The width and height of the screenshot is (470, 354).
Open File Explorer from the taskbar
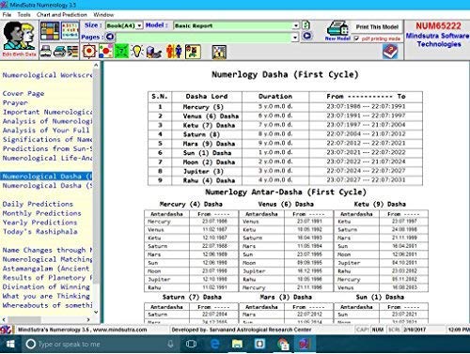(x=237, y=344)
